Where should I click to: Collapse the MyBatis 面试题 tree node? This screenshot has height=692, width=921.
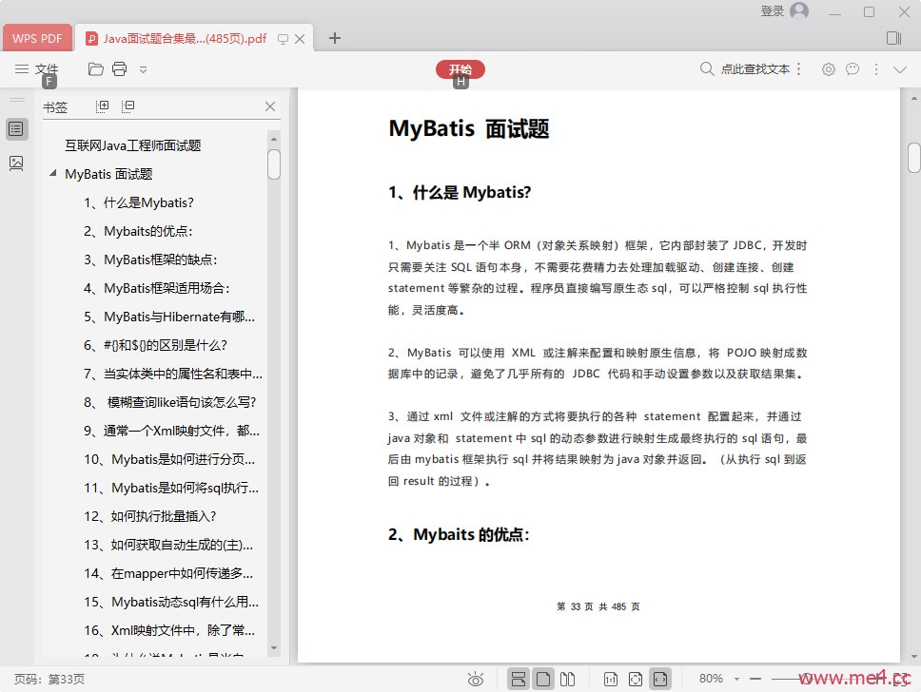(53, 174)
